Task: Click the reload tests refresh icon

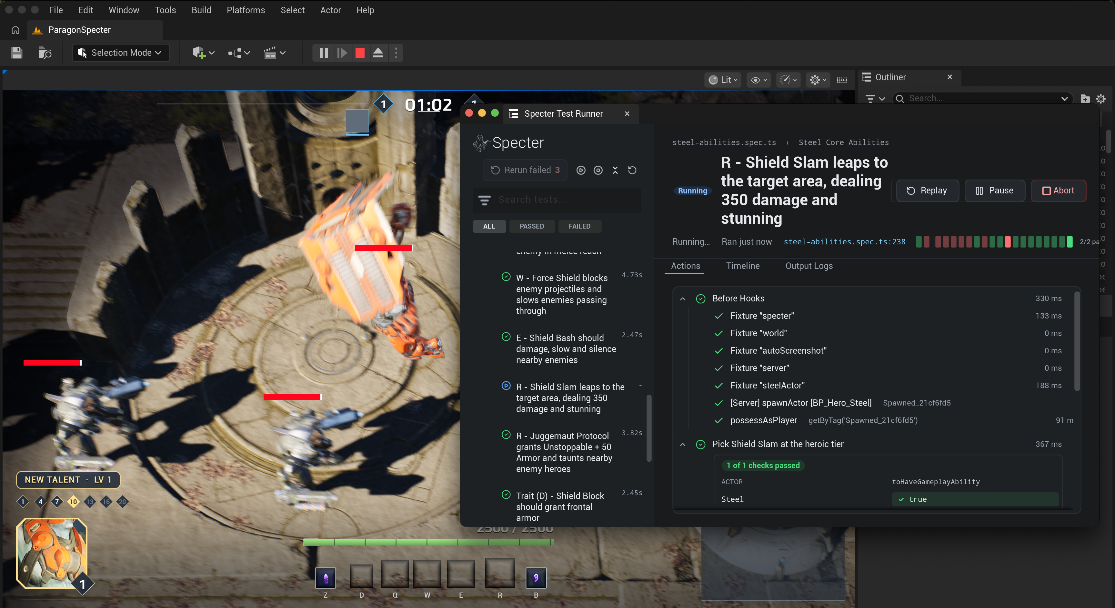Action: [632, 171]
